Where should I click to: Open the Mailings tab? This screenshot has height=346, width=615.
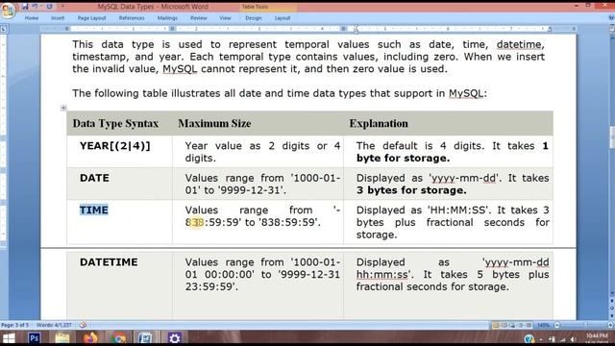click(x=167, y=18)
